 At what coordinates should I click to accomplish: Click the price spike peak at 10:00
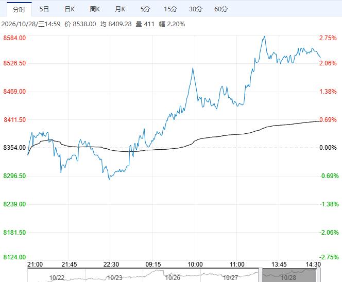(193, 68)
